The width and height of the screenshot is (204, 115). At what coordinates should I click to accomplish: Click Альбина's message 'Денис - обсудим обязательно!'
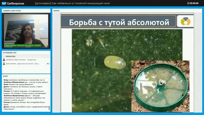click(x=24, y=98)
